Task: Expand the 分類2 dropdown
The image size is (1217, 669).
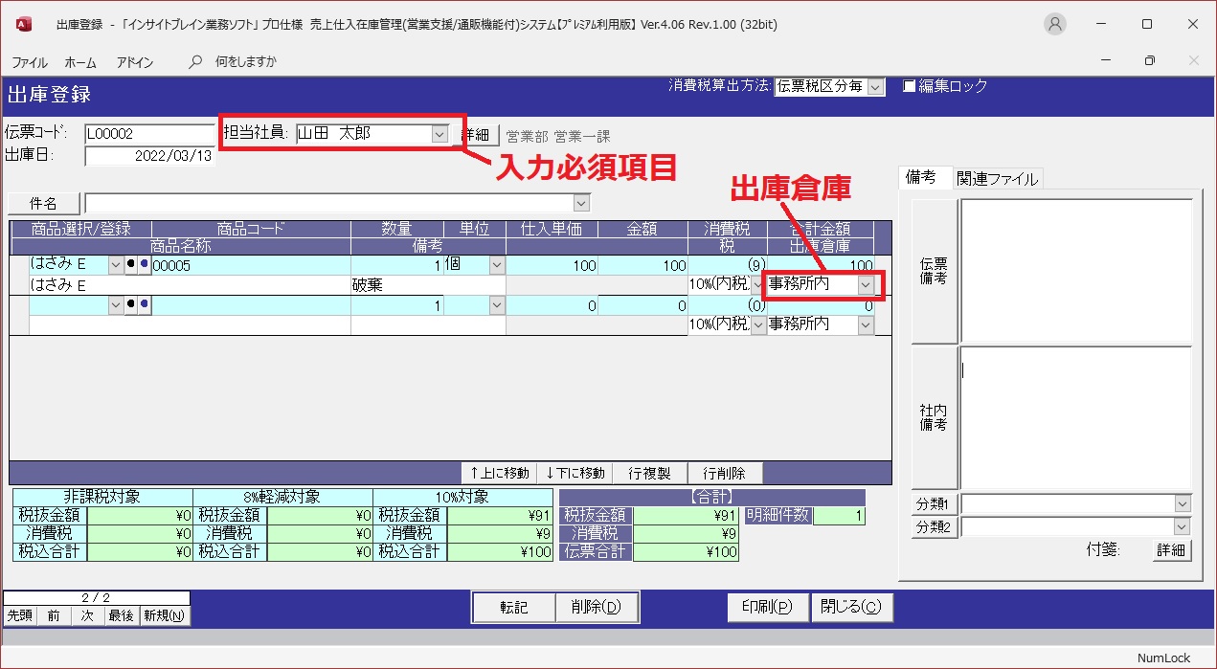Action: [1183, 526]
